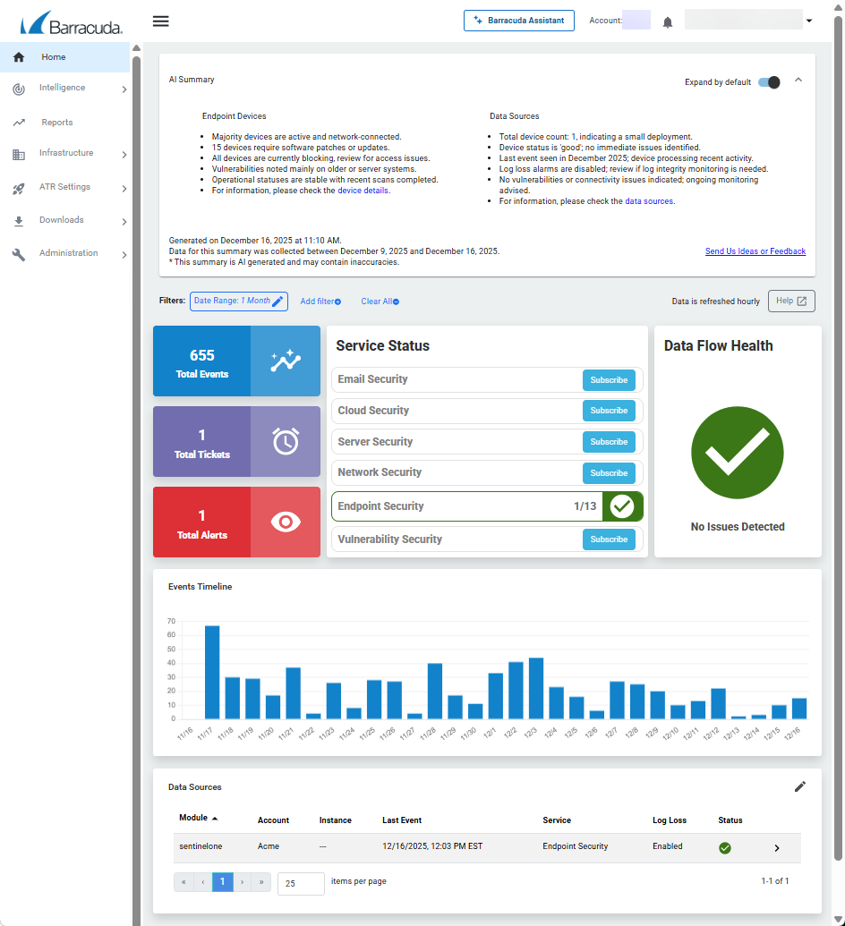Click the Total Events sparkline icon

coord(286,361)
